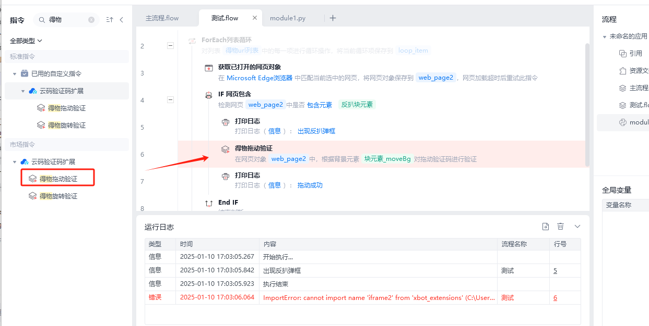Click the sort order icon in instructions panel
Screen dimensions: 649x326
110,20
